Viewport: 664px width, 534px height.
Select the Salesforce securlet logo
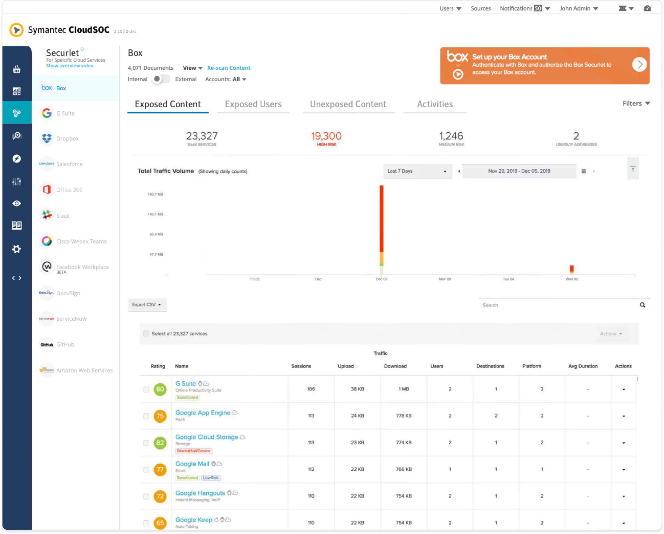point(47,164)
